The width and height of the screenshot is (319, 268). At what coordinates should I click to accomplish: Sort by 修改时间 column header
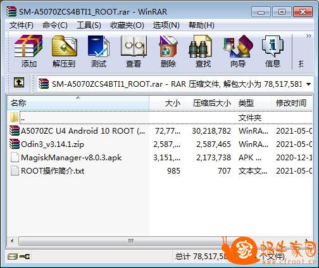point(292,103)
